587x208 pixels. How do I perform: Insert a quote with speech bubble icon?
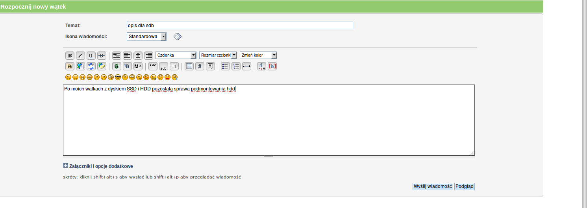(x=211, y=66)
